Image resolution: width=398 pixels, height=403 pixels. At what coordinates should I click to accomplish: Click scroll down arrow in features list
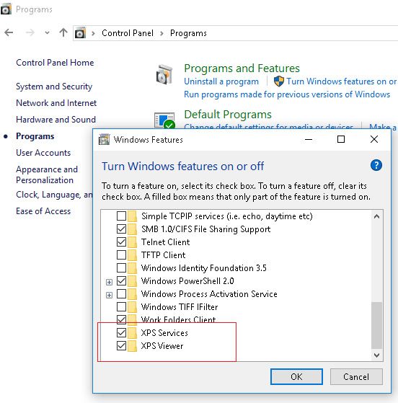click(x=376, y=355)
